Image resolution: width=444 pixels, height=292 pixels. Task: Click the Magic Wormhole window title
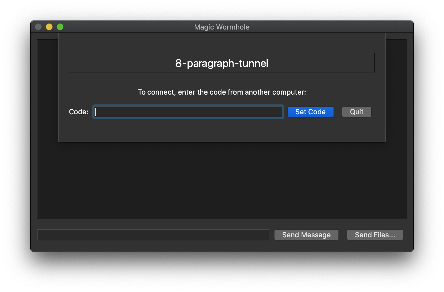click(222, 27)
